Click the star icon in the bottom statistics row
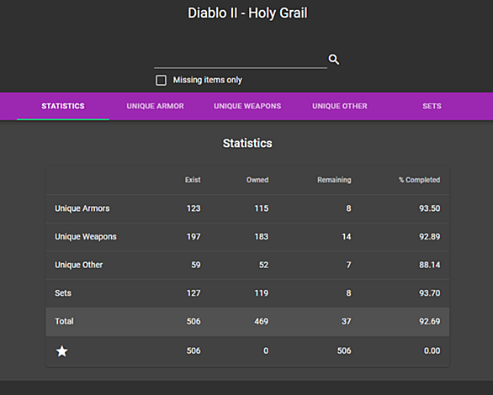Screen dimensions: 493x395 tap(62, 351)
